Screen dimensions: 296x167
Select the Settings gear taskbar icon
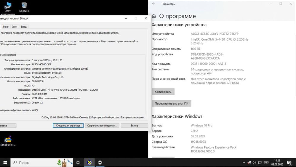(100, 163)
